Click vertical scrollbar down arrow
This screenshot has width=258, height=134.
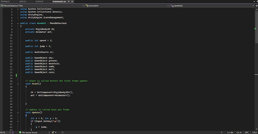(256, 129)
